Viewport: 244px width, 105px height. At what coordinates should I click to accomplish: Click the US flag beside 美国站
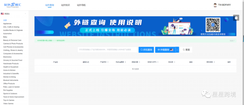pyautogui.click(x=2, y=14)
